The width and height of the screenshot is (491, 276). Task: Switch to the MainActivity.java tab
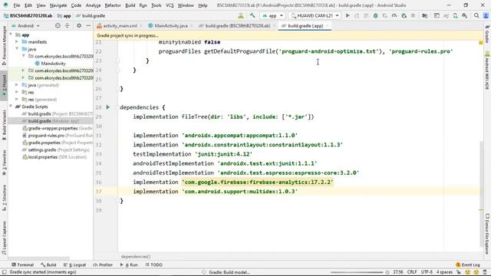click(171, 26)
